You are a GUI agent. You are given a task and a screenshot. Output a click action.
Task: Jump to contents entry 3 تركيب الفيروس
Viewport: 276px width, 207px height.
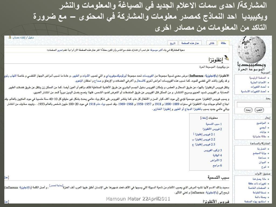213,150
